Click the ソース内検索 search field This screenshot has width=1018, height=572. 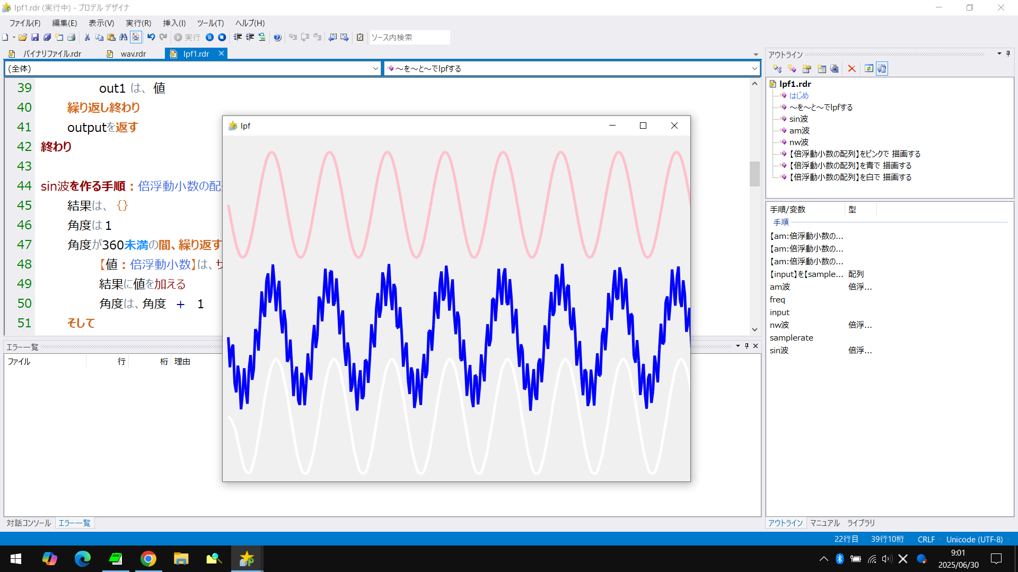click(x=409, y=37)
